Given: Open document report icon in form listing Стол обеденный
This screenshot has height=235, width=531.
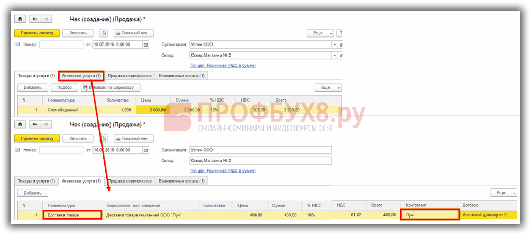Looking at the screenshot, I should 104,33.
